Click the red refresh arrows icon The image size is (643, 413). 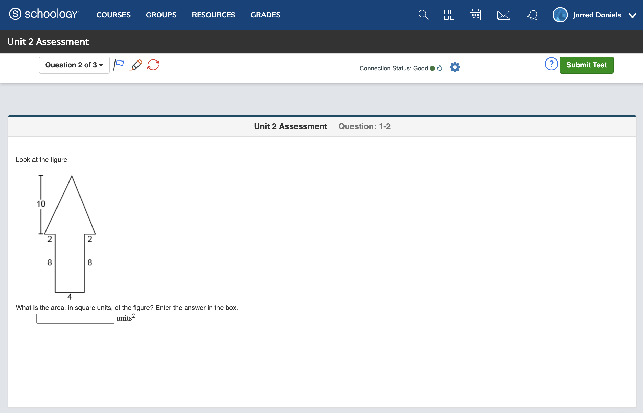(153, 65)
